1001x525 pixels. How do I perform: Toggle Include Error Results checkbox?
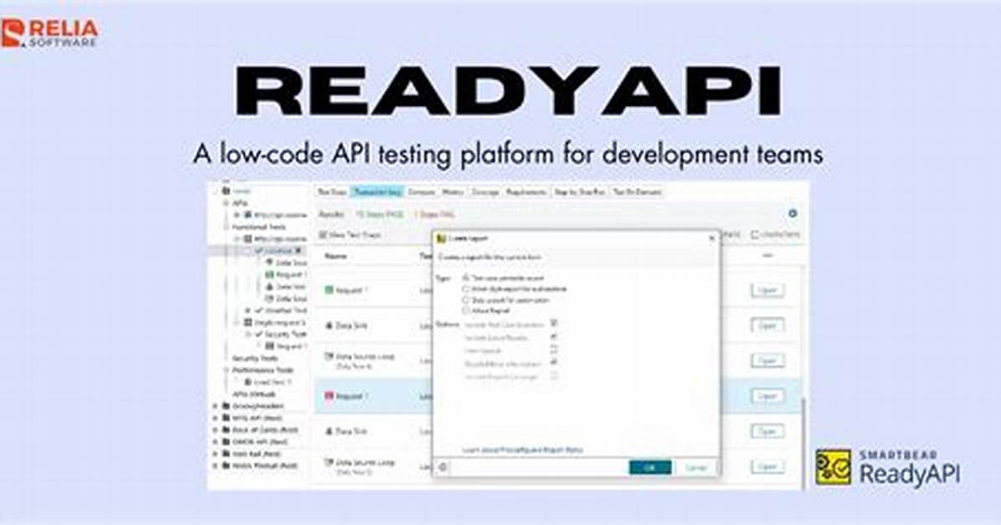tap(554, 337)
